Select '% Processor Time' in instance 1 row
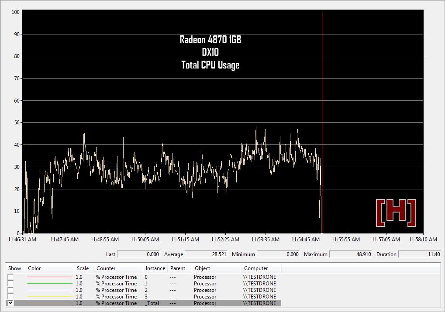This screenshot has width=445, height=312. click(x=116, y=283)
